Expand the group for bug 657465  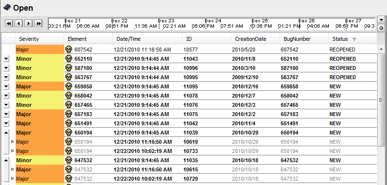coord(6,105)
